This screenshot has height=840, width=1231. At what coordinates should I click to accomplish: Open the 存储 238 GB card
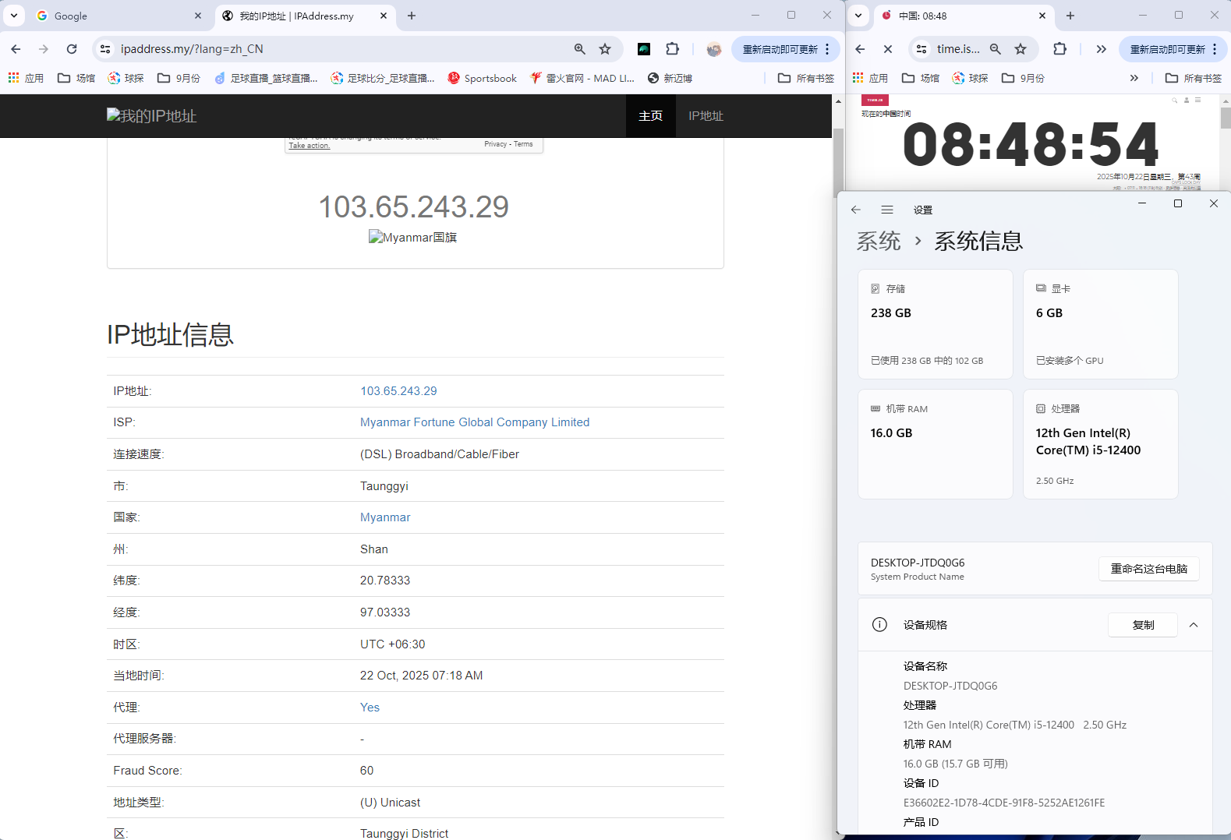point(936,324)
